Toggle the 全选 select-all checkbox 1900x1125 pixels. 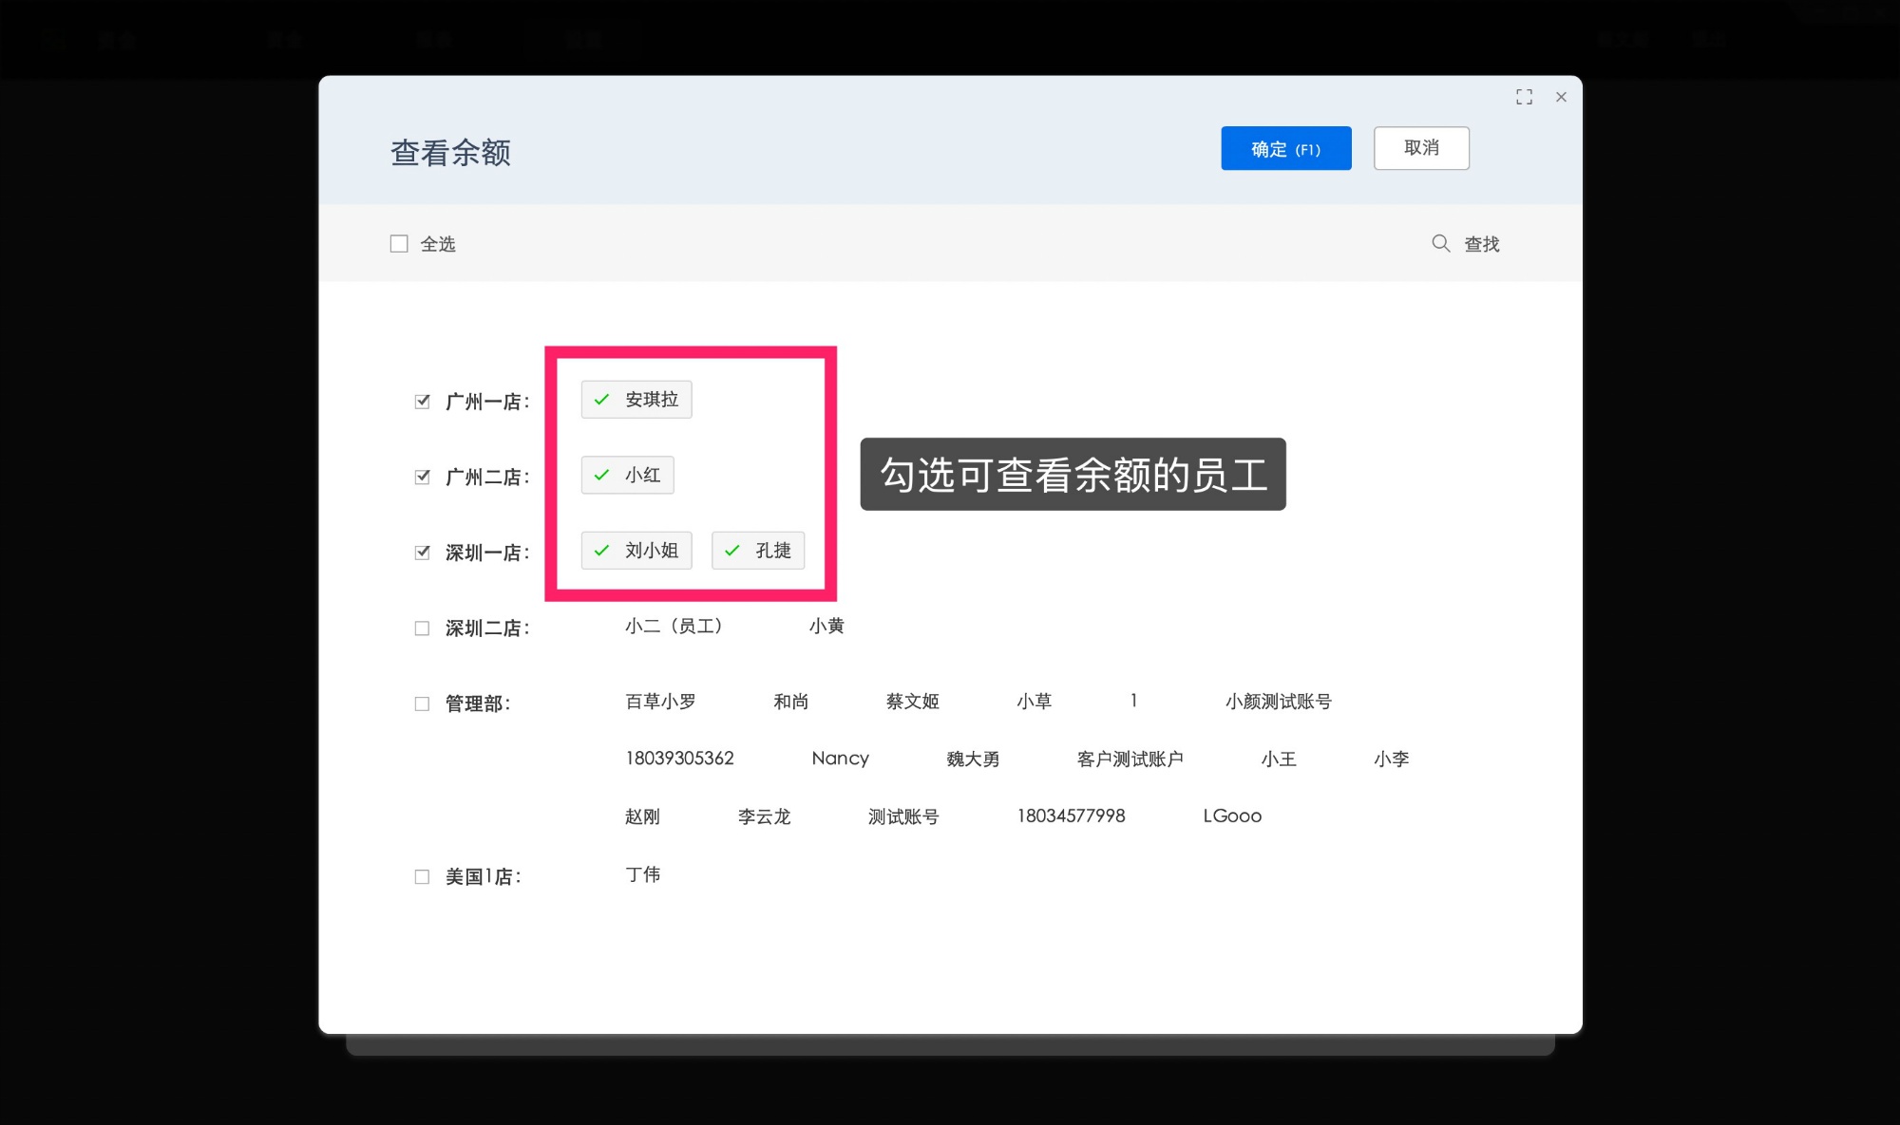[399, 243]
